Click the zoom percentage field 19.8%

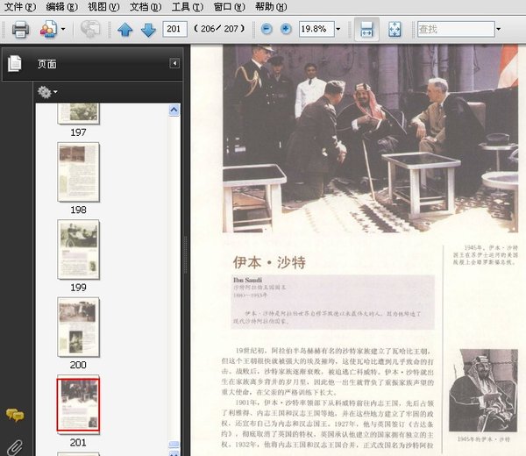316,29
